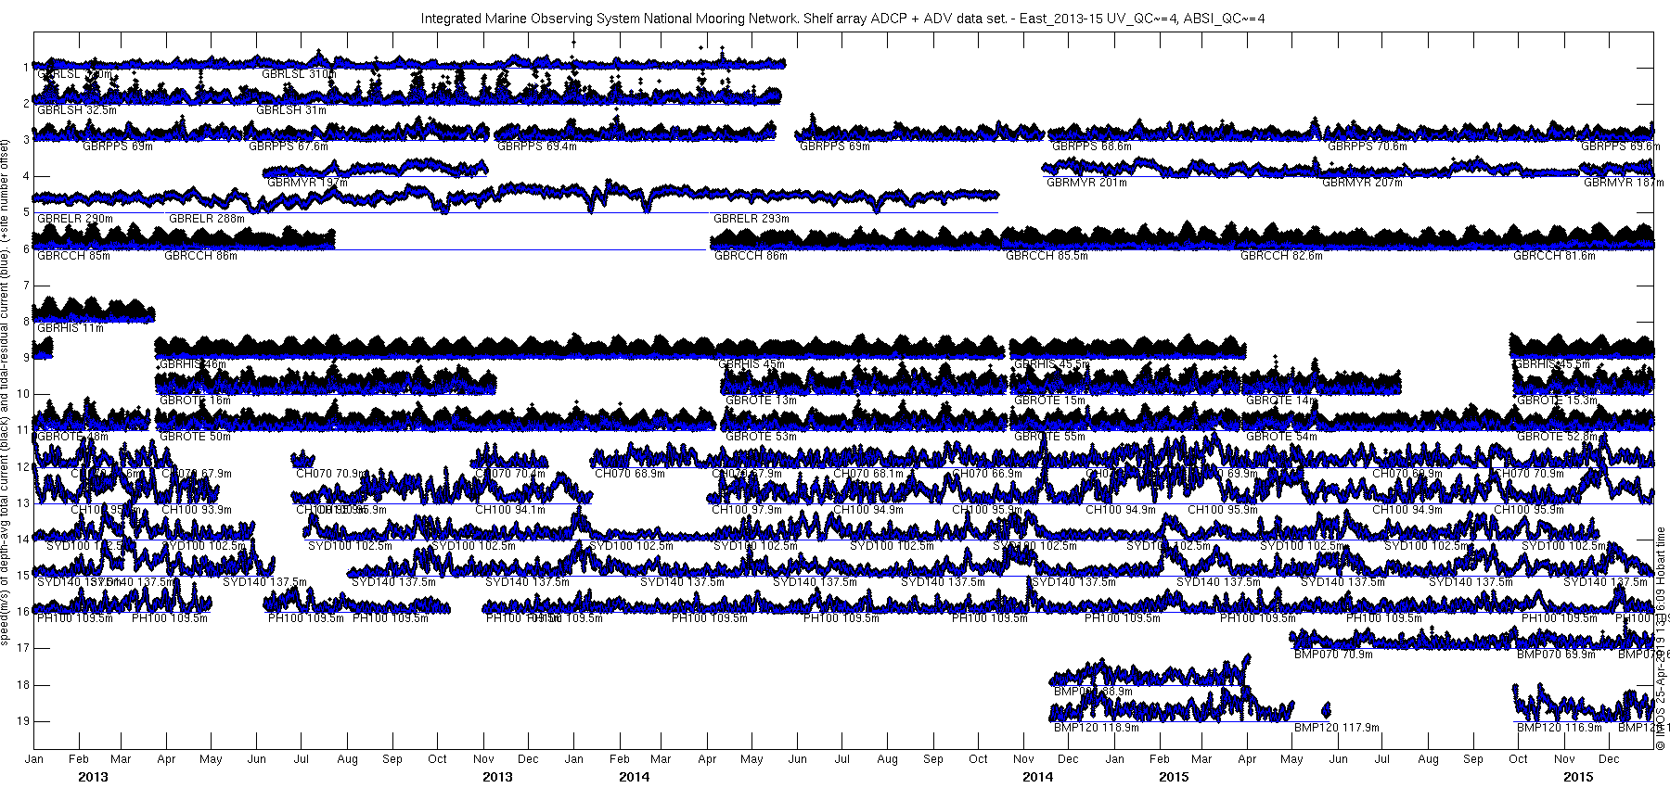Click the "GBRCCH 85m" label
This screenshot has height=788, width=1670.
point(73,256)
